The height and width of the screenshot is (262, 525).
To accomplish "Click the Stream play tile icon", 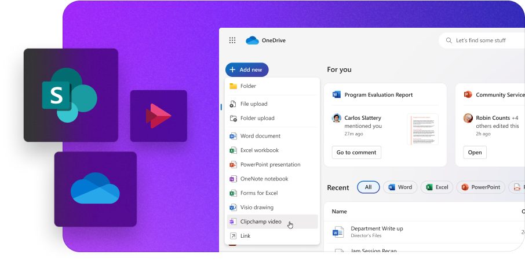I will 159,116.
